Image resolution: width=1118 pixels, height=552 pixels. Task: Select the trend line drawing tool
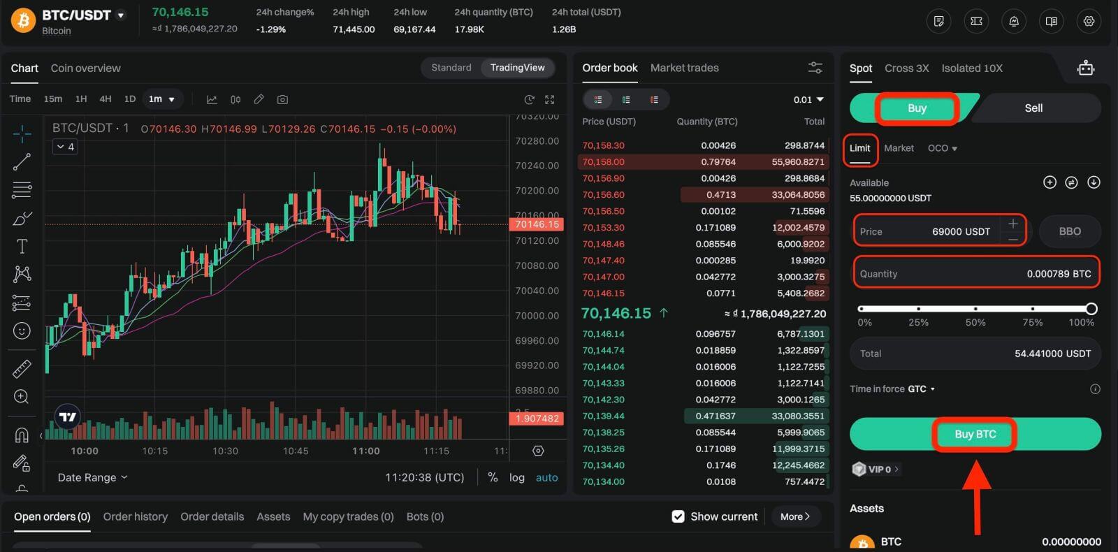click(22, 162)
